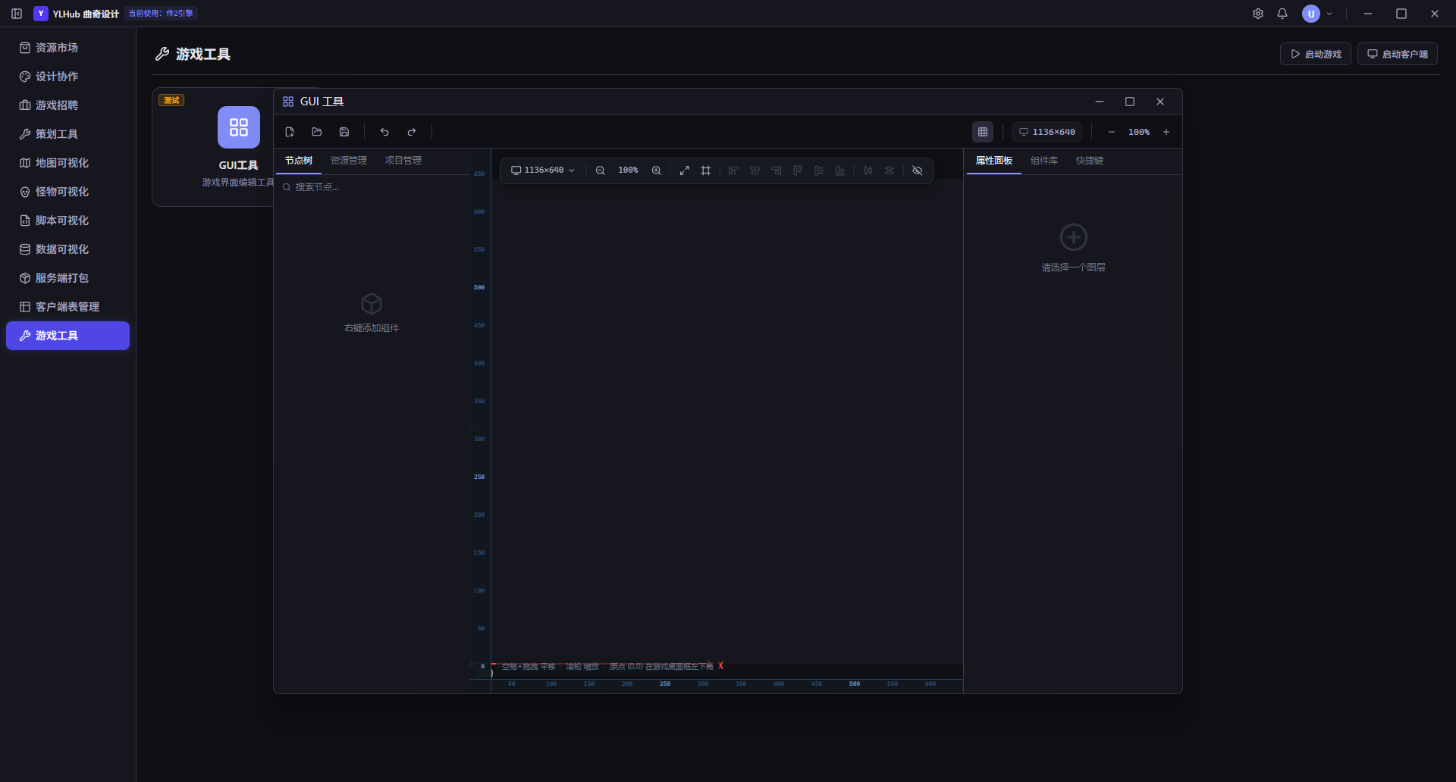This screenshot has height=782, width=1456.
Task: Open the 组件库 tab
Action: [1044, 161]
